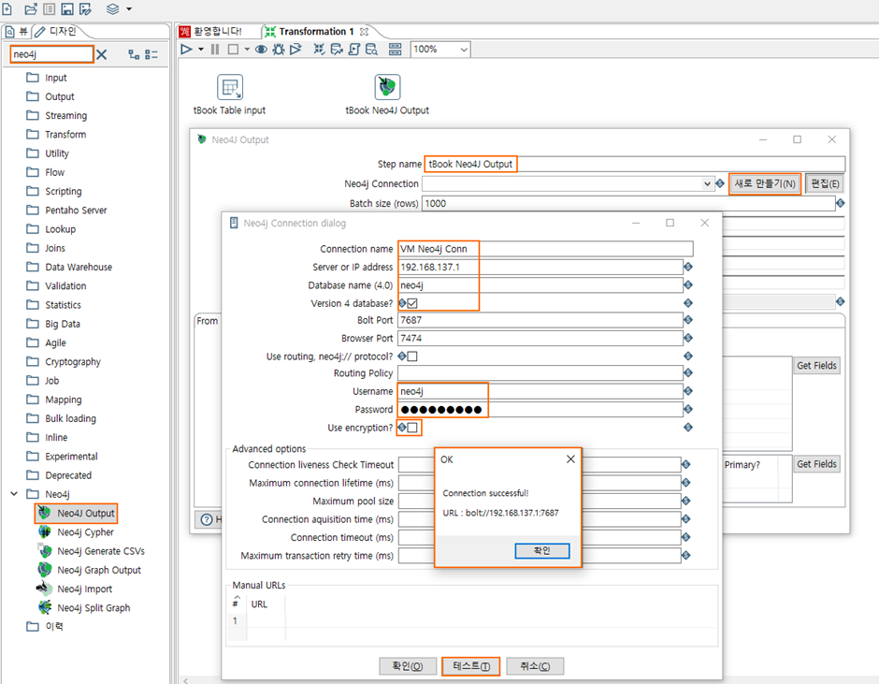Collapse the Neo4j folder

[14, 494]
